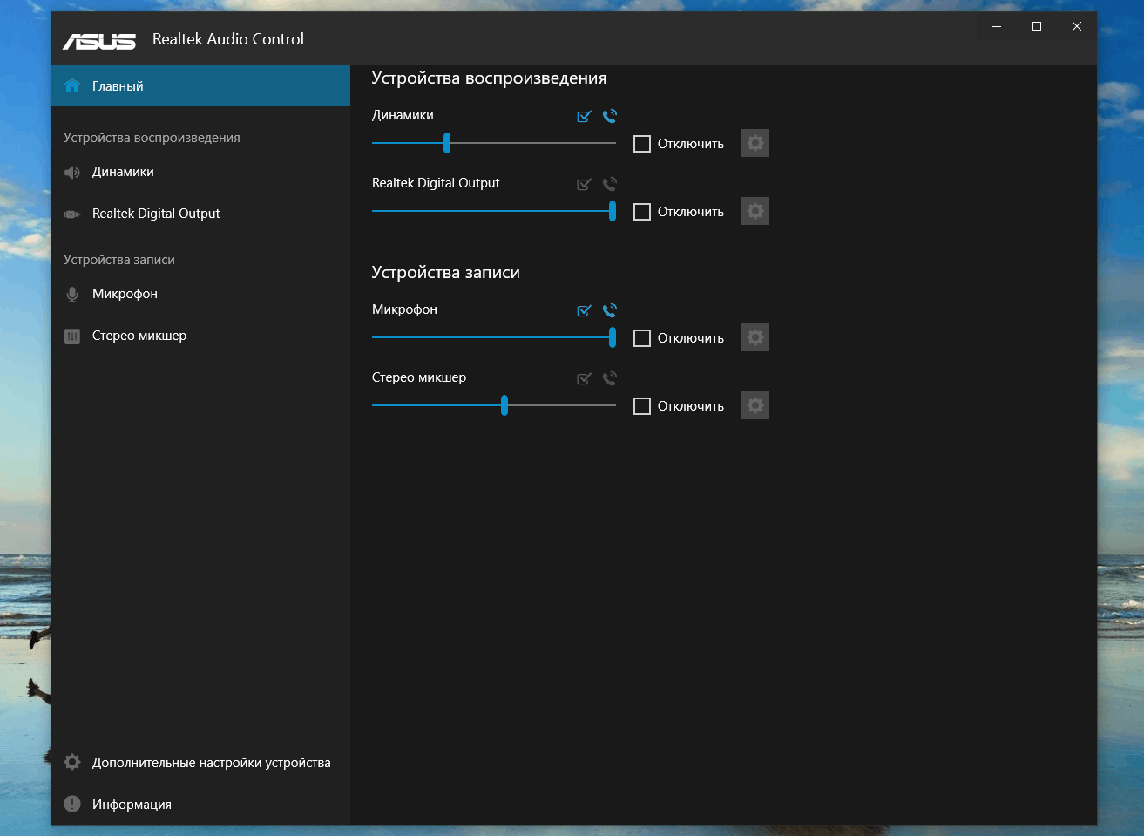Click the Микрофон level slider
This screenshot has width=1144, height=836.
494,337
